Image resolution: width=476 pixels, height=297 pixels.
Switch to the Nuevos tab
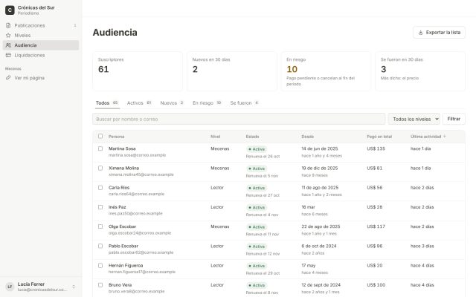pos(172,103)
